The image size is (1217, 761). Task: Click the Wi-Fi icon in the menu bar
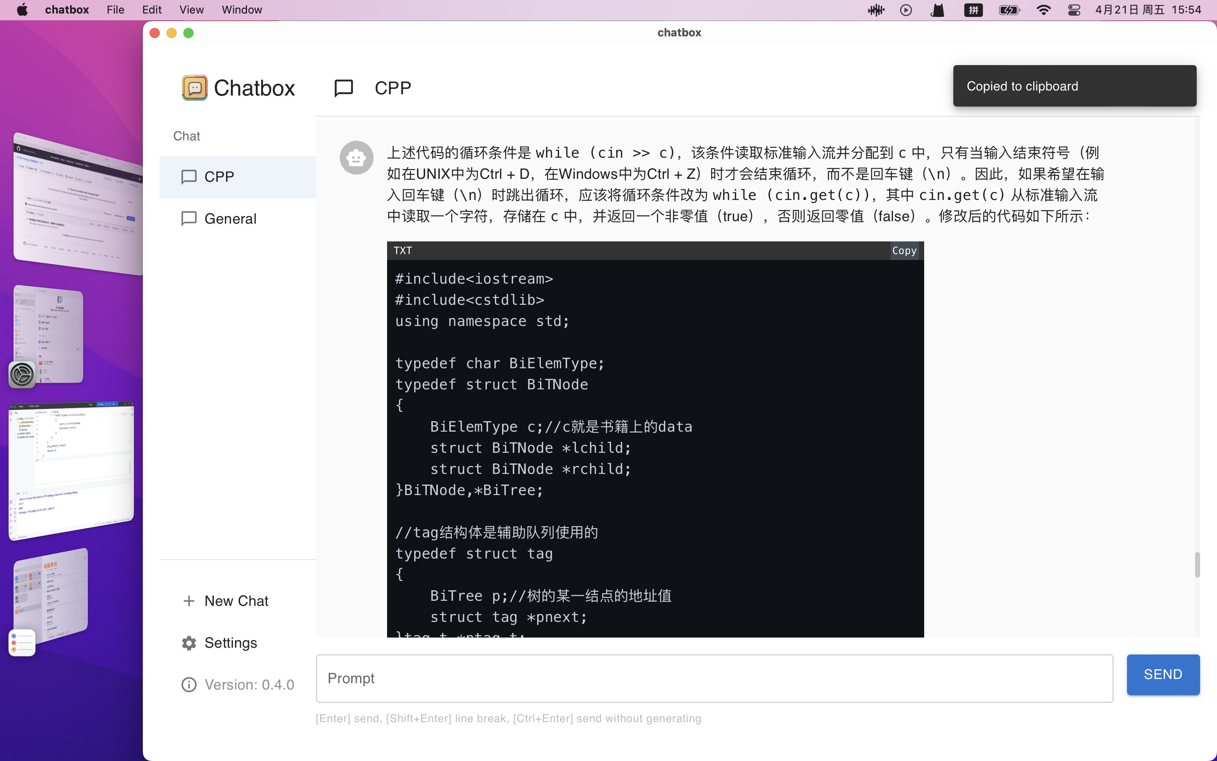(x=1043, y=10)
